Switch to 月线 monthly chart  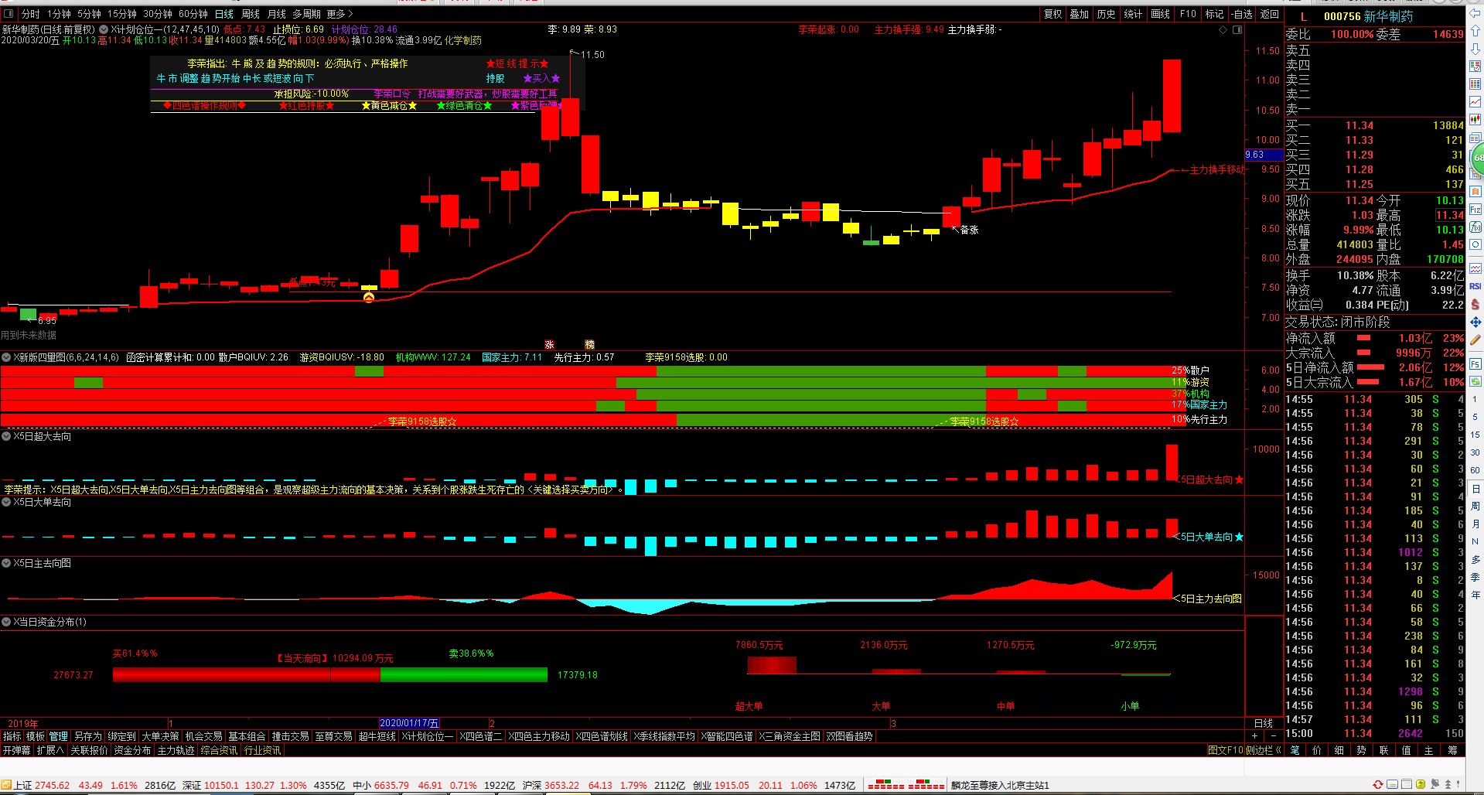click(277, 14)
